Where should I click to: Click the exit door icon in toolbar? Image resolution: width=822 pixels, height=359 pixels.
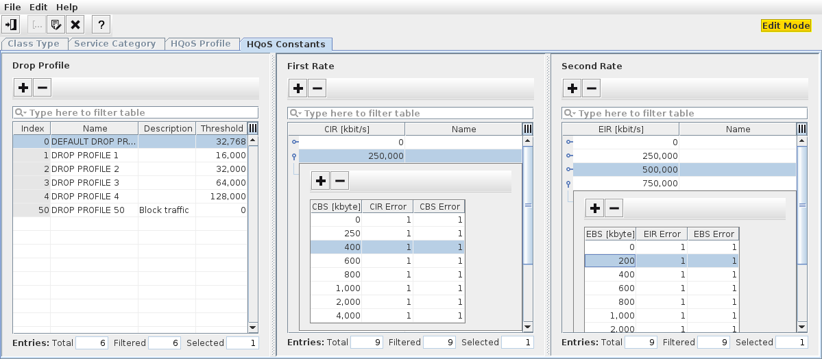click(x=11, y=25)
